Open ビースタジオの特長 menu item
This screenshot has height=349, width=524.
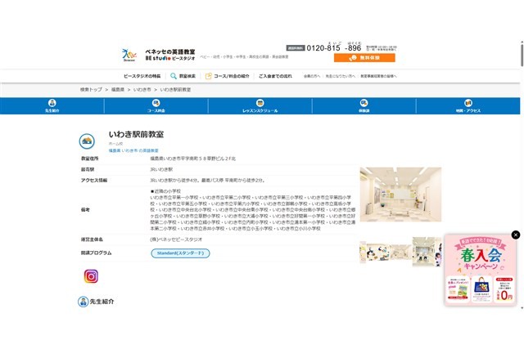tap(142, 76)
